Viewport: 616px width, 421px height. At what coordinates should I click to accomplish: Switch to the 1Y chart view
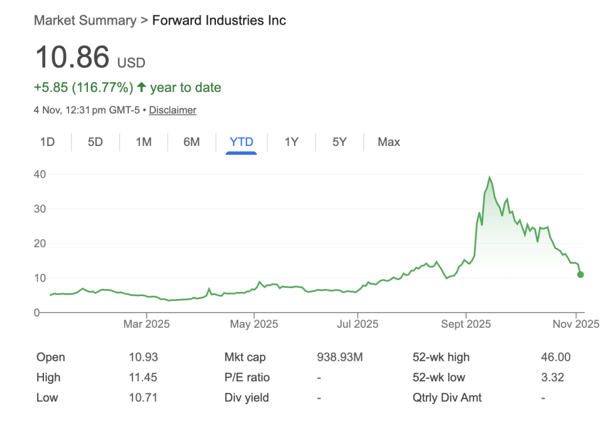[x=291, y=142]
